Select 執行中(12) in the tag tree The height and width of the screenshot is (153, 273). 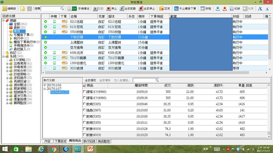(21, 38)
